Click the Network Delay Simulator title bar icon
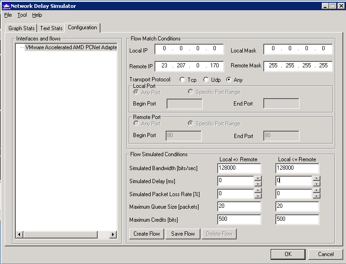346x264 pixels. (6, 6)
